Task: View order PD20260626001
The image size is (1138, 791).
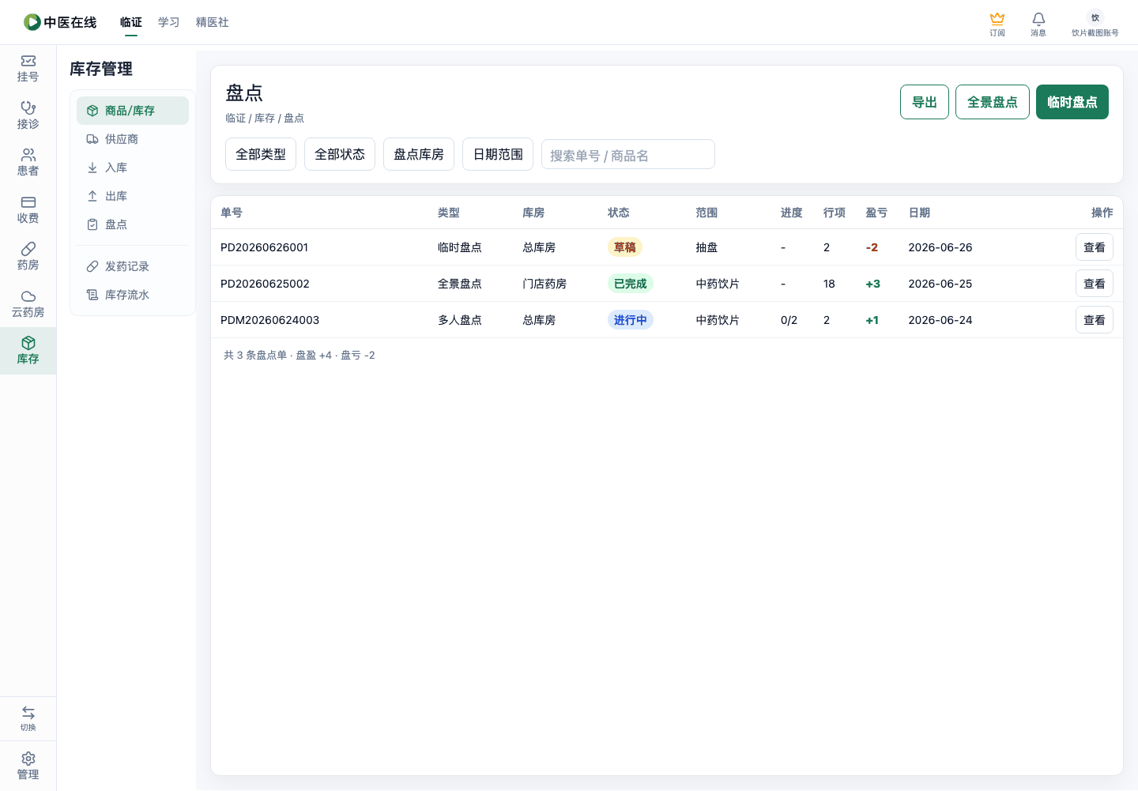Action: click(x=1095, y=247)
